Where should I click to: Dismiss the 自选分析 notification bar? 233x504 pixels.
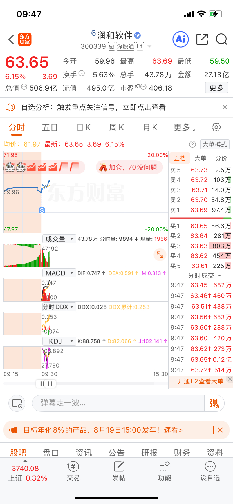[x=225, y=107]
